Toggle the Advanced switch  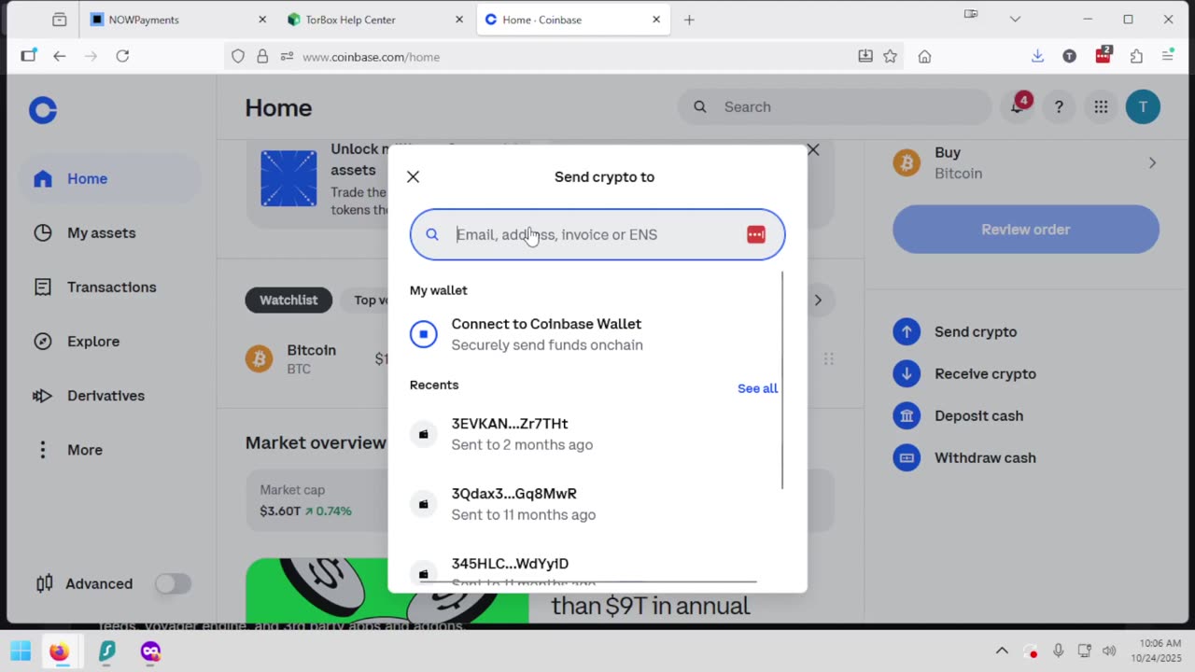[173, 583]
